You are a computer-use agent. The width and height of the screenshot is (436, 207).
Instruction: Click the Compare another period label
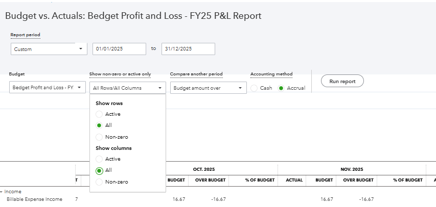pos(196,74)
